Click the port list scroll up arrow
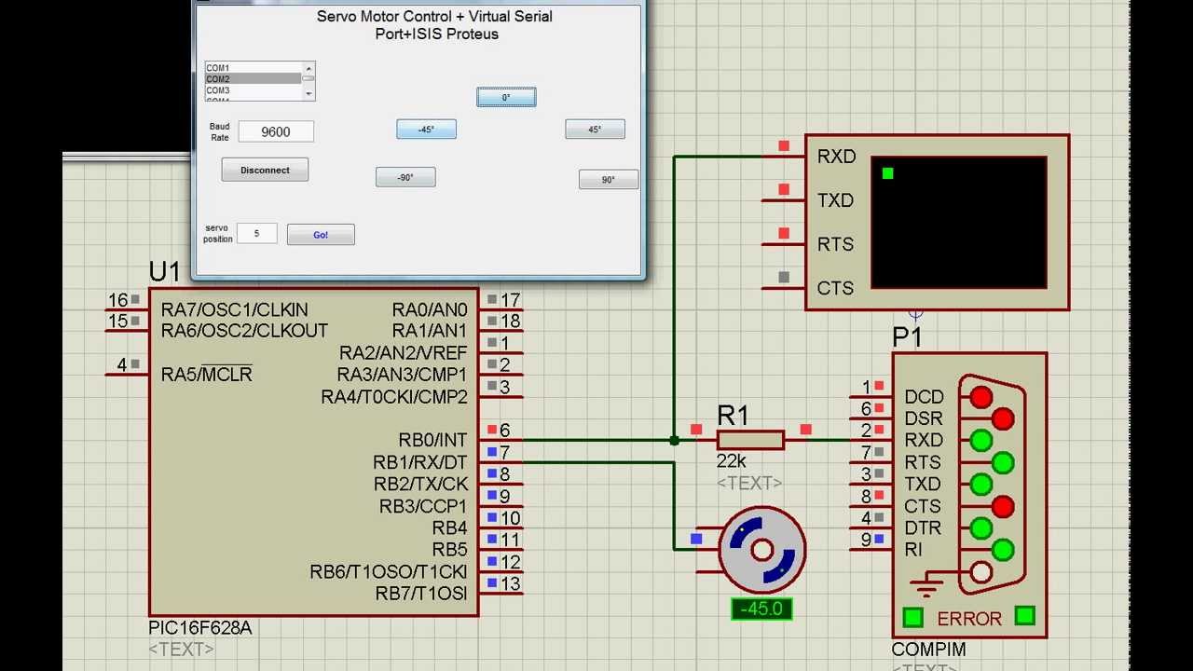Image resolution: width=1193 pixels, height=671 pixels. pyautogui.click(x=309, y=67)
